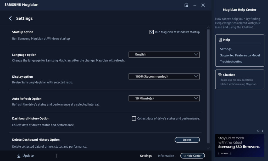Click the settings list scrollbar thumb

208,86
